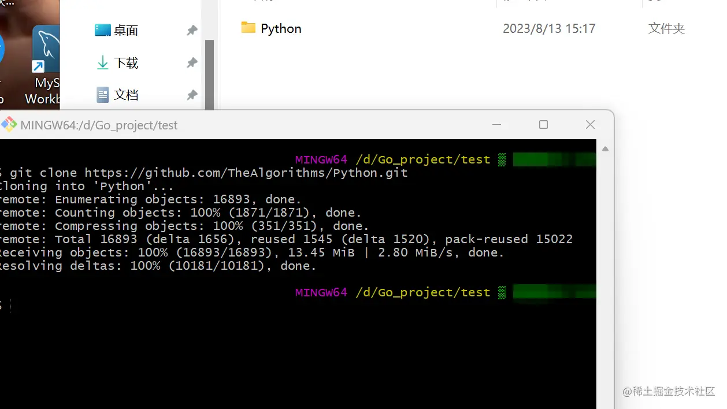Open MySQL Workbench desktop shortcut
727x409 pixels.
pos(44,65)
